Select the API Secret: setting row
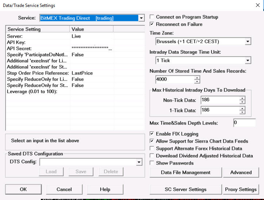 tap(75, 48)
